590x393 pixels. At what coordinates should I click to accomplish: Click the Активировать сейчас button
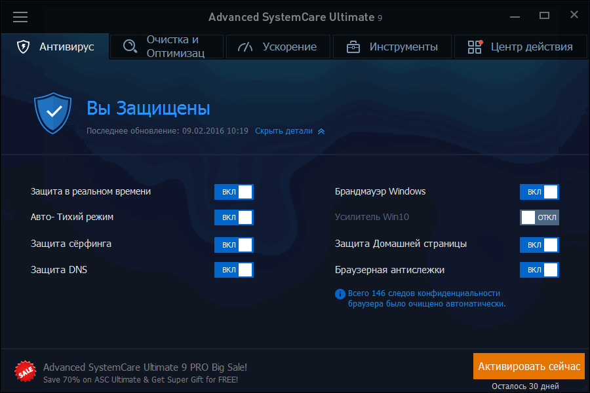click(x=528, y=366)
